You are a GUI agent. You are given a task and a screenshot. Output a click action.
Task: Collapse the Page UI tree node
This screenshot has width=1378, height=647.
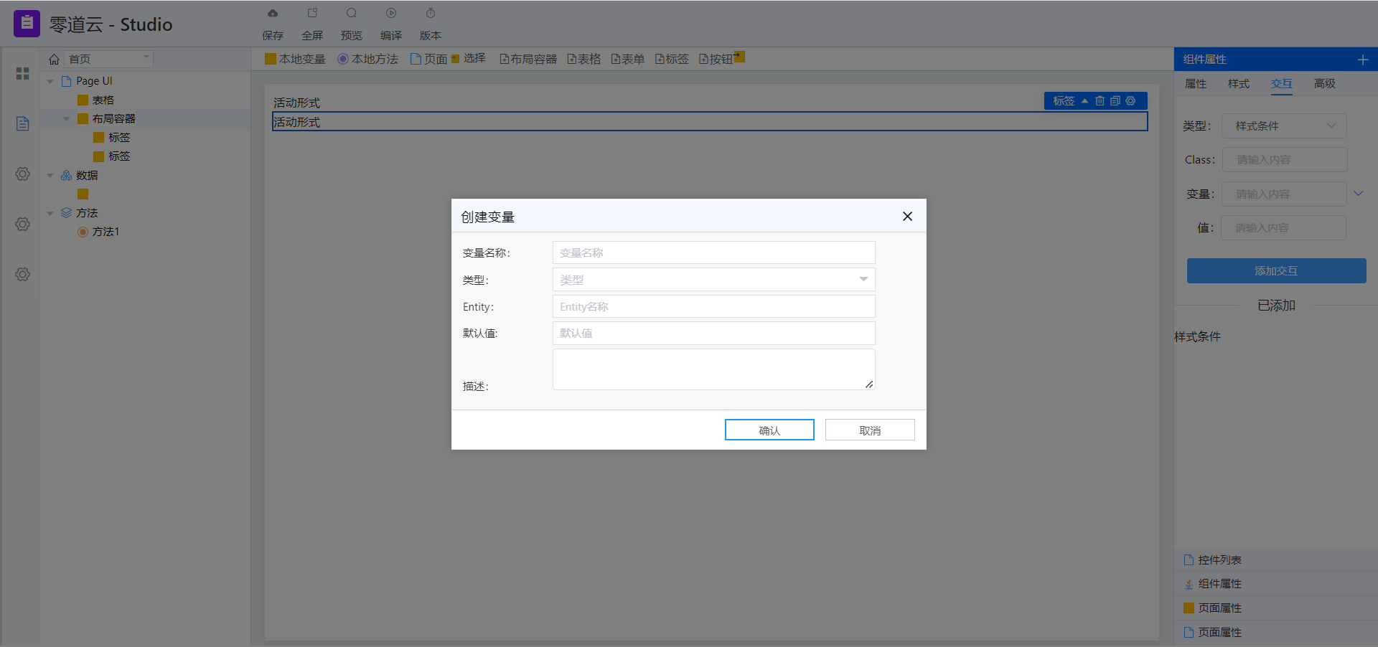(x=50, y=81)
